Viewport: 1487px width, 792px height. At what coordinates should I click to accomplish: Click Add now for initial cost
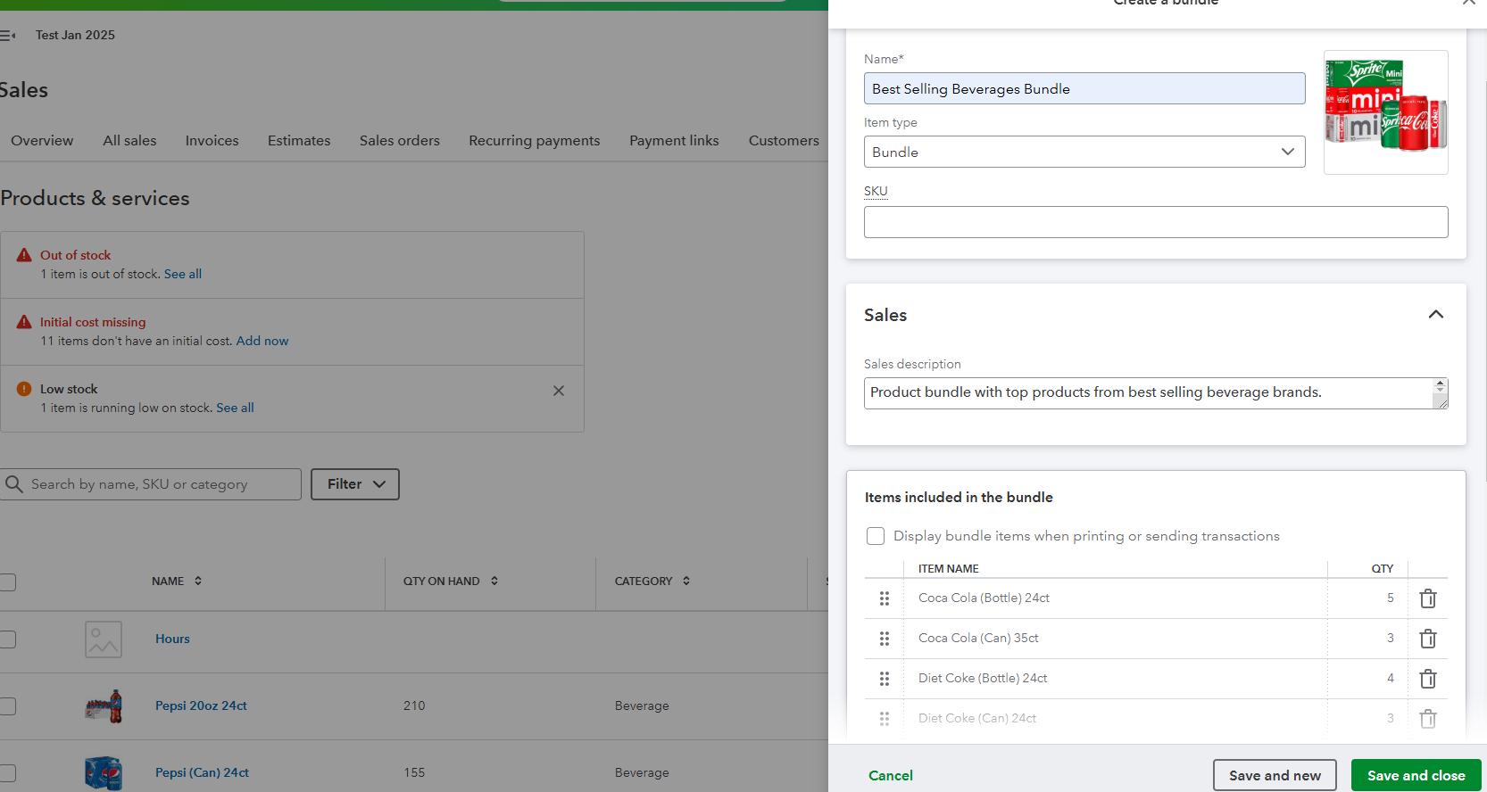tap(262, 341)
